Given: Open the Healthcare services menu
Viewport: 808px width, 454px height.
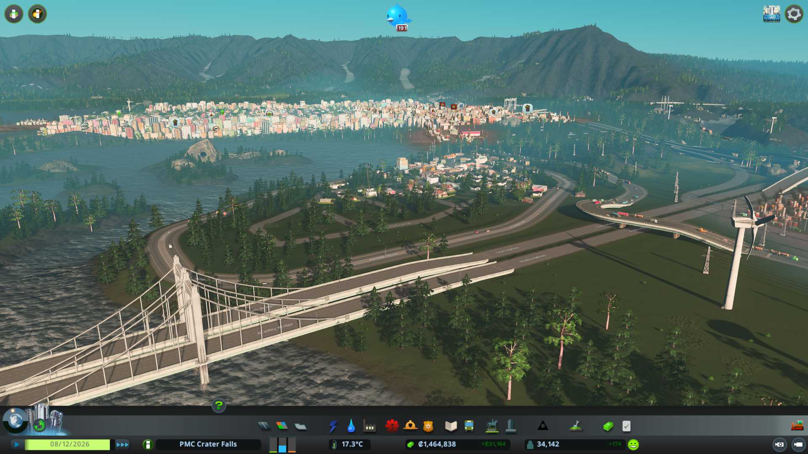Looking at the screenshot, I should pos(392,426).
